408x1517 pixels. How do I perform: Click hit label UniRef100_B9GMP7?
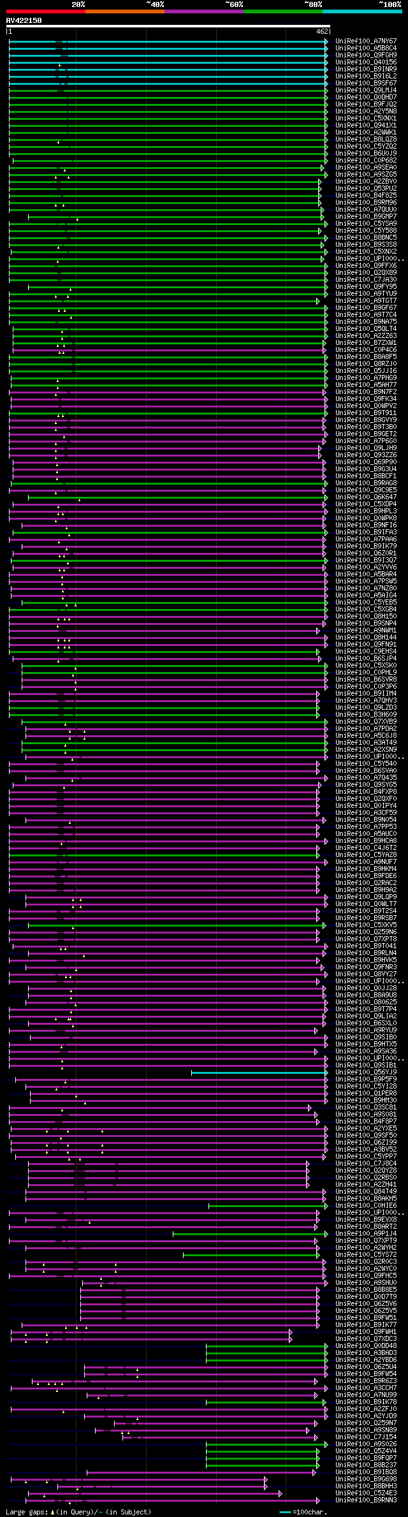pyautogui.click(x=366, y=217)
